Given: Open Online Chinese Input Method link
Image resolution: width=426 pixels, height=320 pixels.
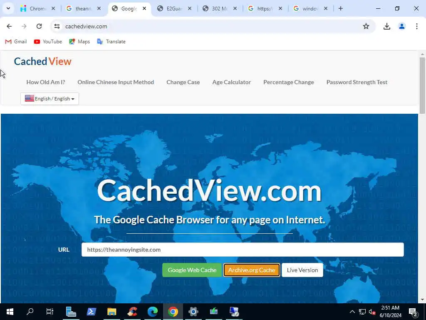Looking at the screenshot, I should point(116,82).
